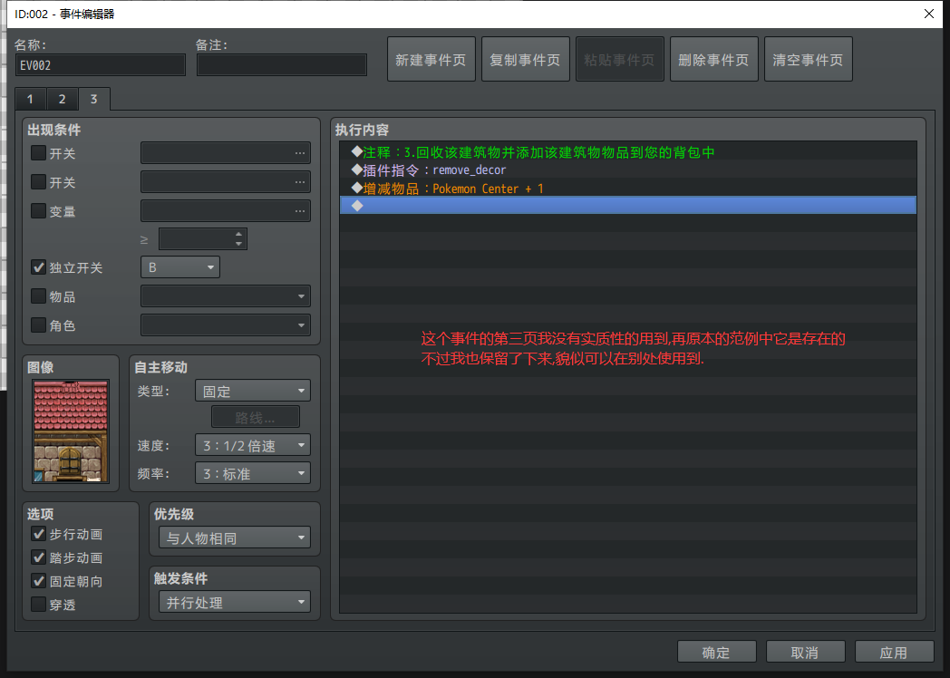Screen dimensions: 950x678
Task: Switch to event page tab 2
Action: coord(62,99)
